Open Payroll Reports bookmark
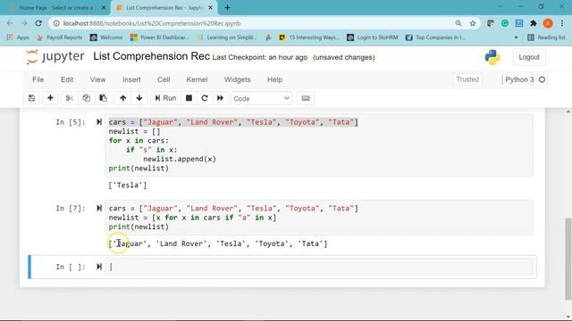The image size is (572, 321). coord(60,37)
